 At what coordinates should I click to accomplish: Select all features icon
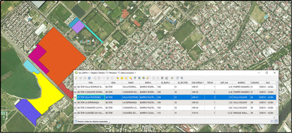(x=122, y=78)
